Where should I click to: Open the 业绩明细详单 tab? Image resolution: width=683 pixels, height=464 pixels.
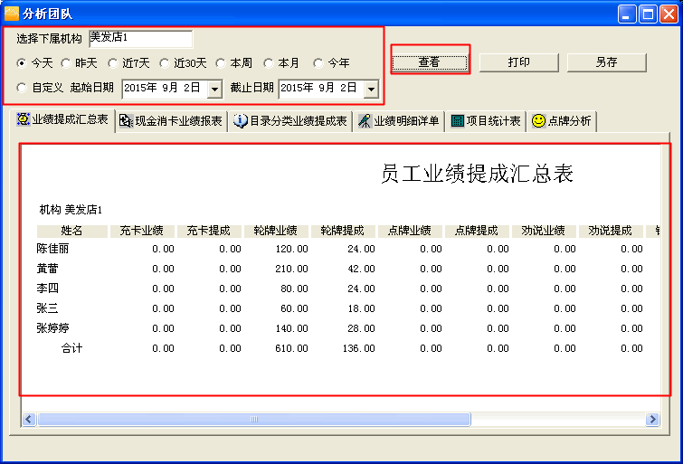399,120
